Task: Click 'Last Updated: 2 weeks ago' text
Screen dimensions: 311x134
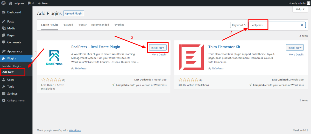Action: (x=288, y=80)
